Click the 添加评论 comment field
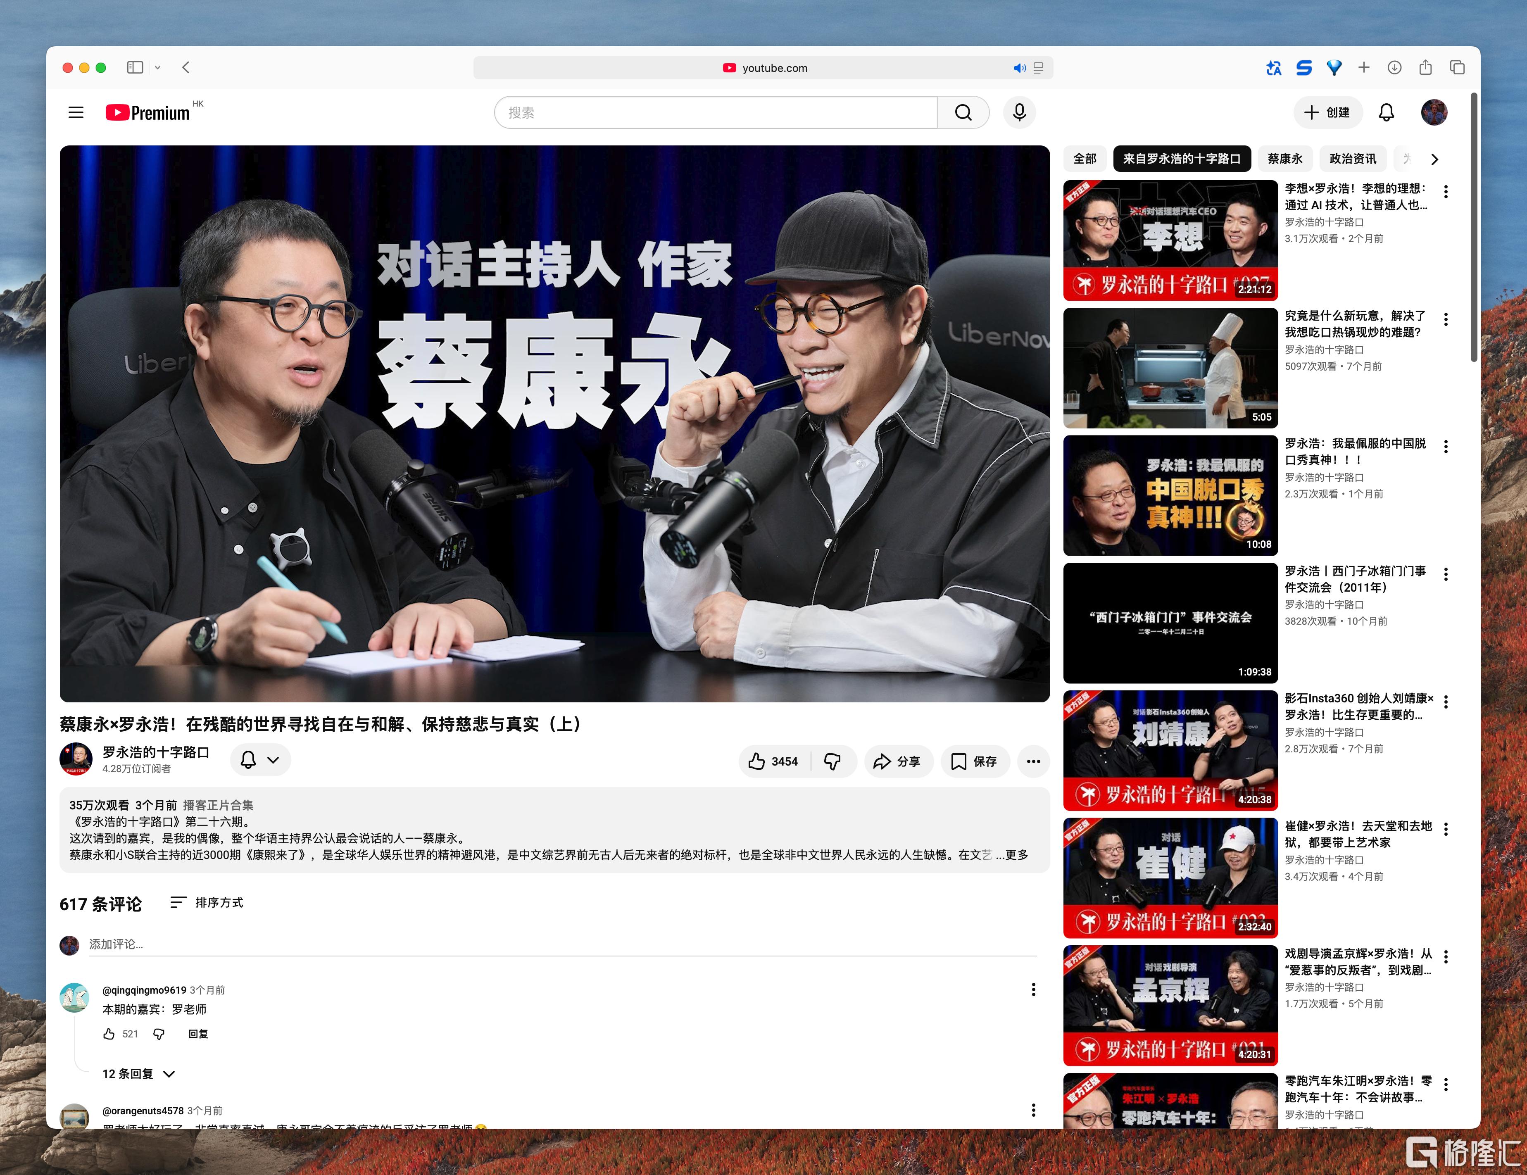 563,944
